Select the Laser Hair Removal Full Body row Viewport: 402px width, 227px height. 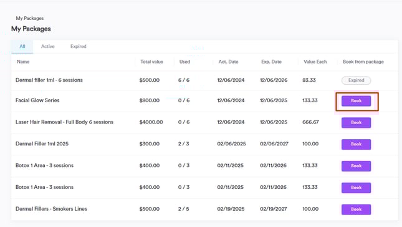[204, 122]
